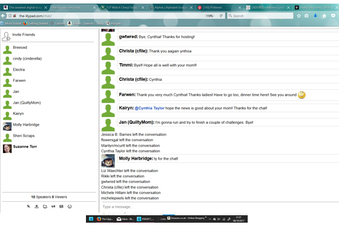Select Breeoxd in the user list

pyautogui.click(x=20, y=48)
